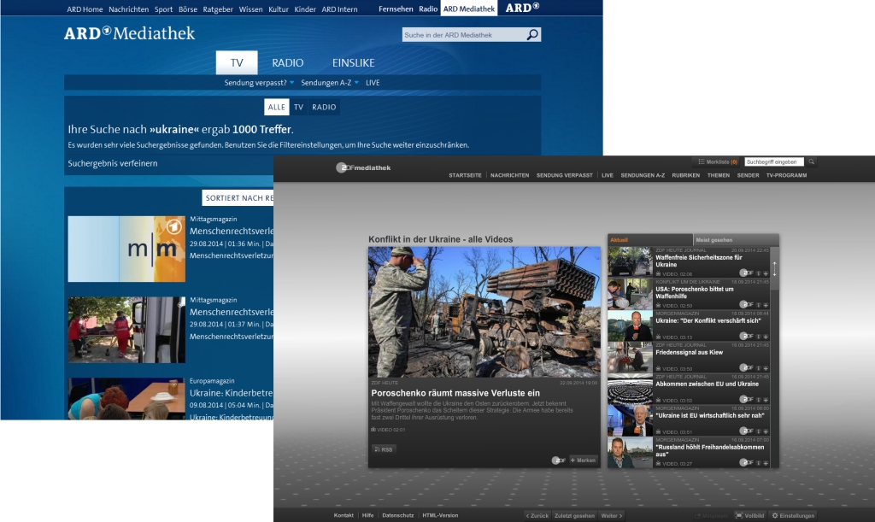The height and width of the screenshot is (522, 875).
Task: Open SENDUNG VERPASST in ZDF navigation
Action: 564,175
